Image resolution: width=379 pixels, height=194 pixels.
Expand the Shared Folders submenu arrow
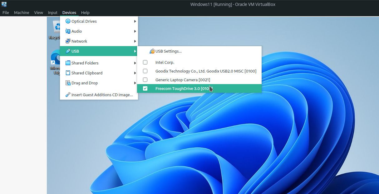pyautogui.click(x=135, y=63)
